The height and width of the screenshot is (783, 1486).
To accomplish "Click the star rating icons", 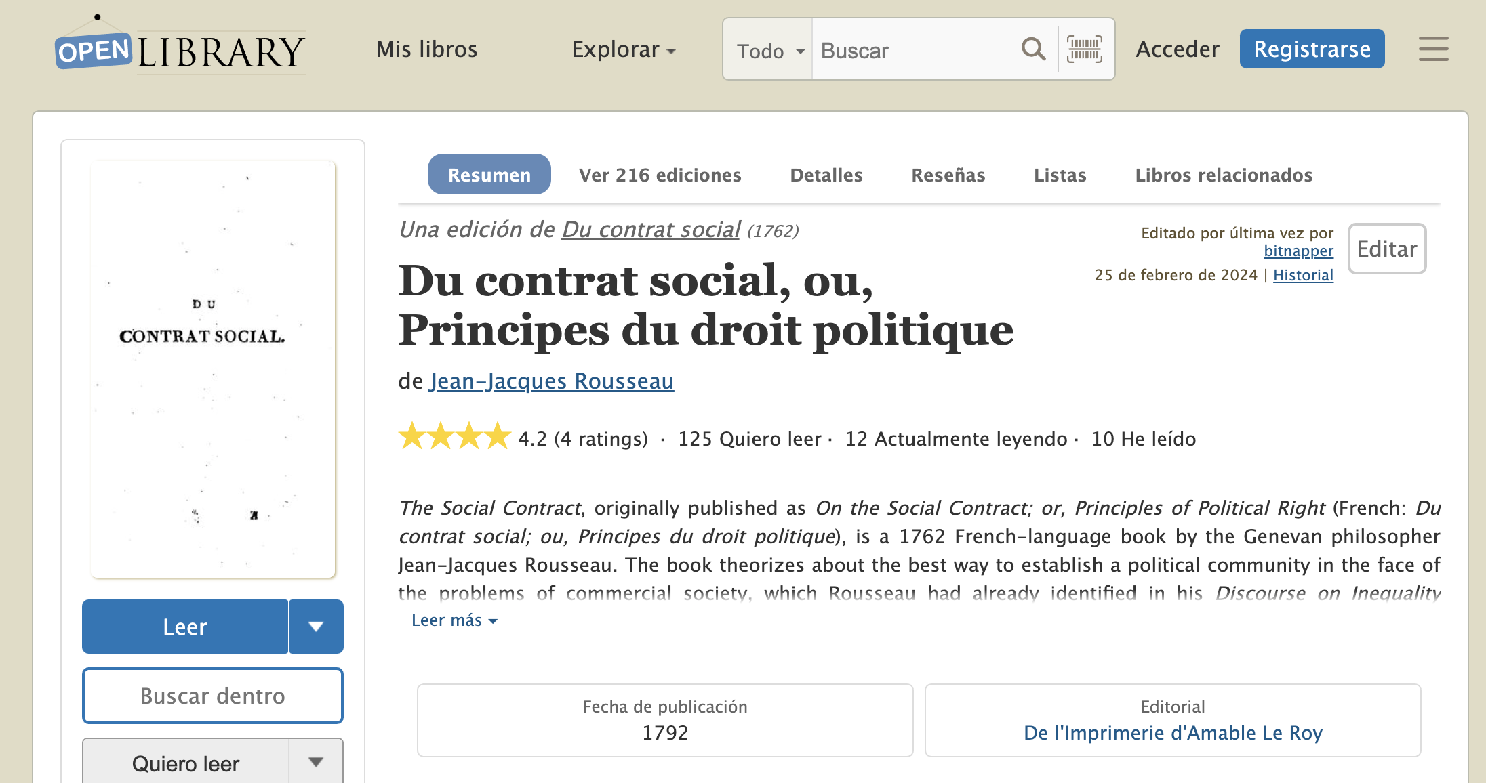I will [454, 437].
